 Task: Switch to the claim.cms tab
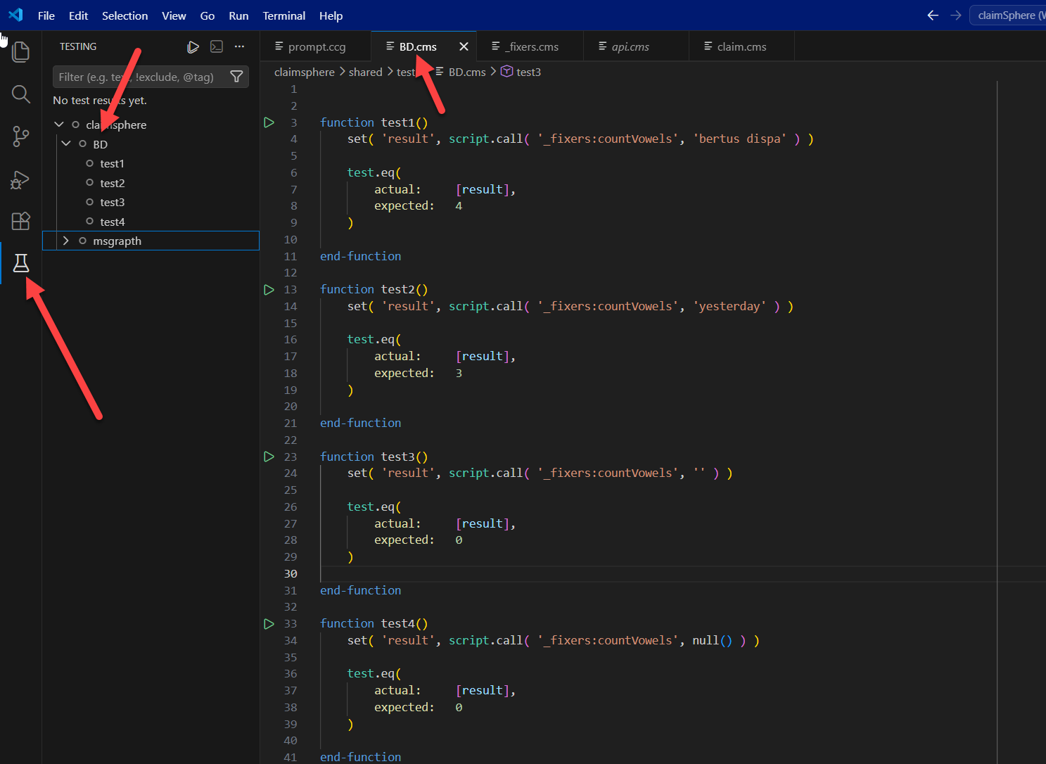pyautogui.click(x=741, y=46)
